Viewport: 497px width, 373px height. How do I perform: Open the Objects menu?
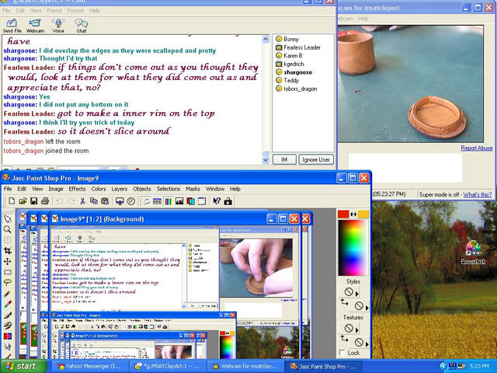pos(142,189)
